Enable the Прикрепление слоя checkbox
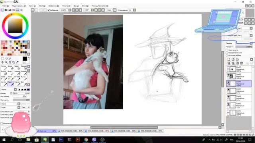The image size is (255, 143). (227, 53)
